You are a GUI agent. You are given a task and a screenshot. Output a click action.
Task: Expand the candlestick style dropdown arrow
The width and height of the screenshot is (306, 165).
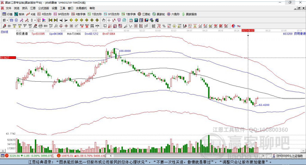click(35, 20)
